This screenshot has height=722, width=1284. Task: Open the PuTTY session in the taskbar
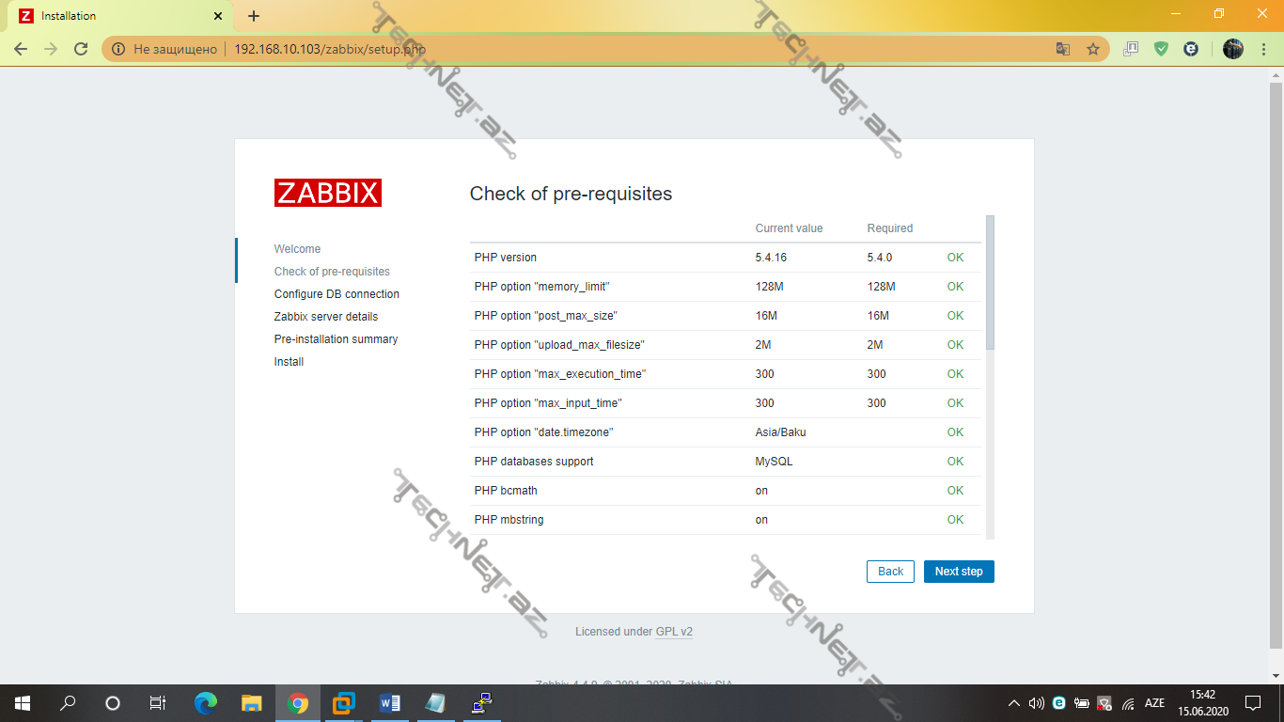pos(481,702)
